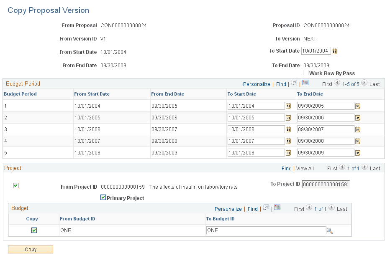This screenshot has height=258, width=390.
Task: Open the View All link in Project section
Action: pos(305,168)
